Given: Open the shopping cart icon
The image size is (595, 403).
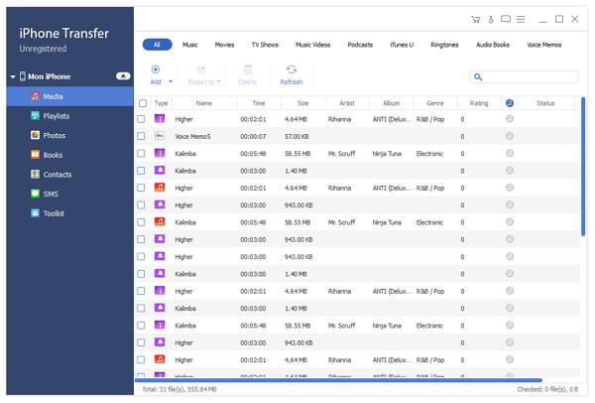Looking at the screenshot, I should coord(475,20).
